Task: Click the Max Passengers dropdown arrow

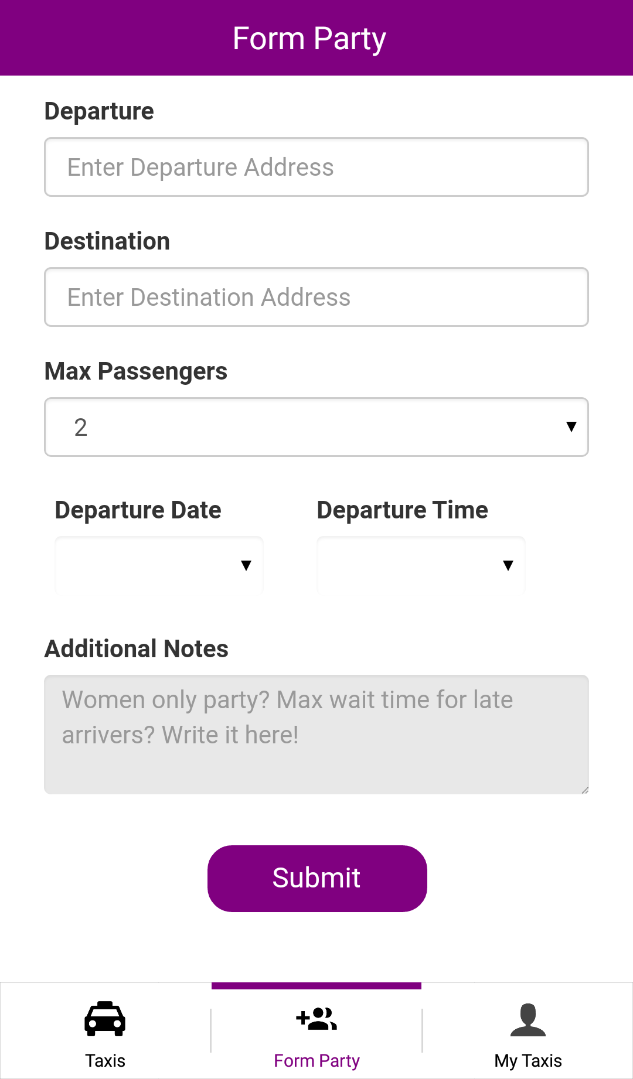Action: 571,426
